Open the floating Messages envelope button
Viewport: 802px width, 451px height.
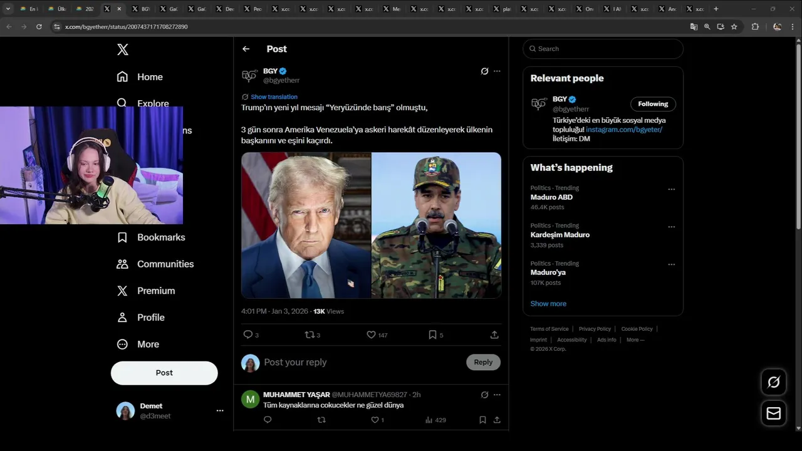click(774, 413)
